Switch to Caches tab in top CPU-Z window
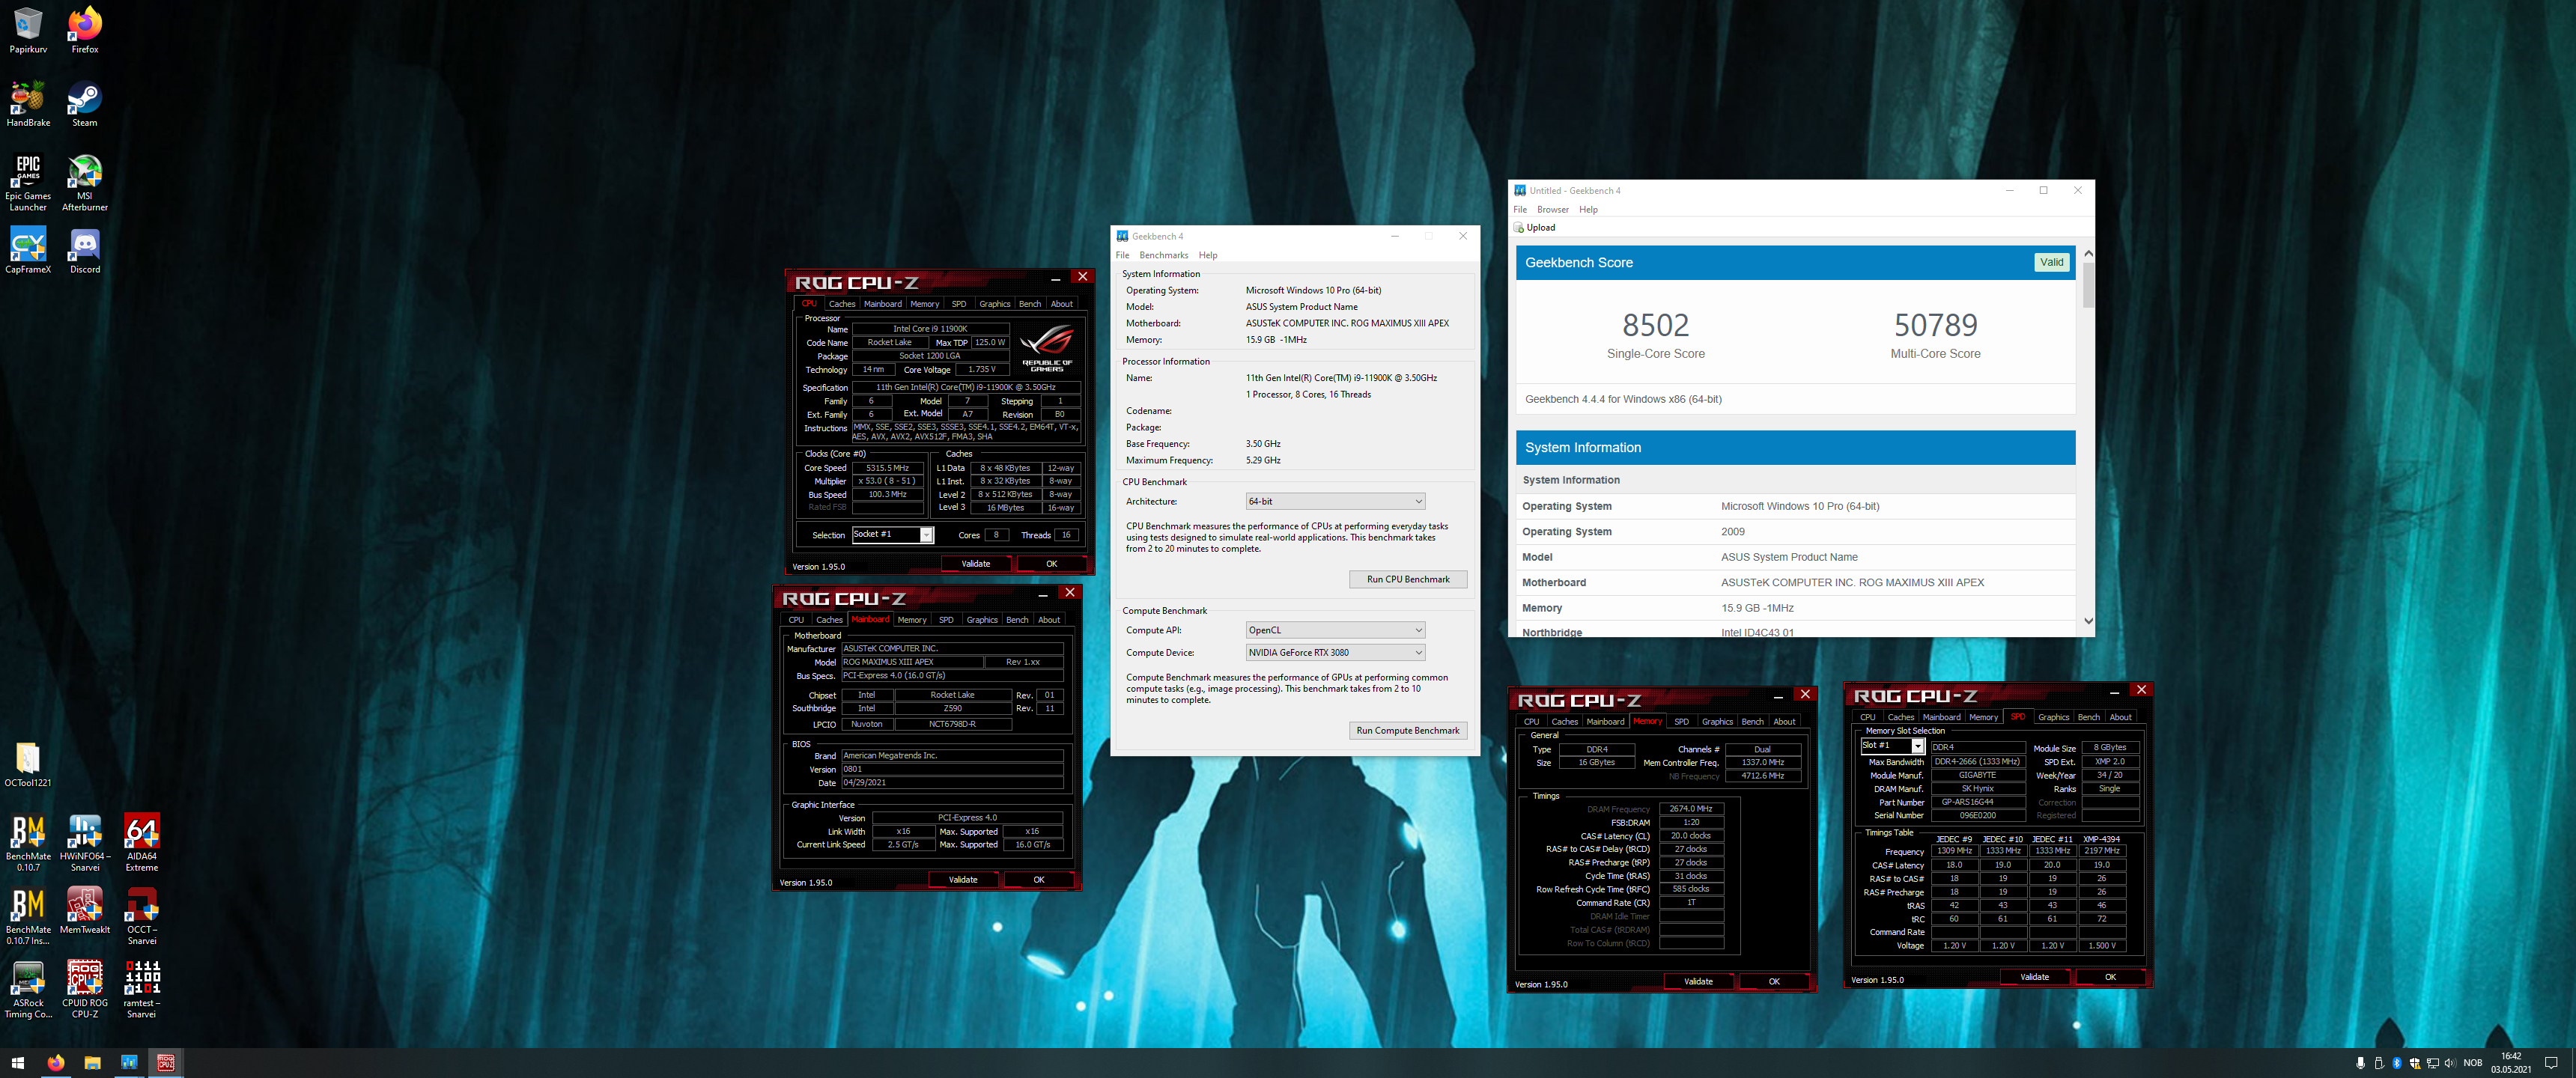The height and width of the screenshot is (1078, 2576). pos(842,304)
